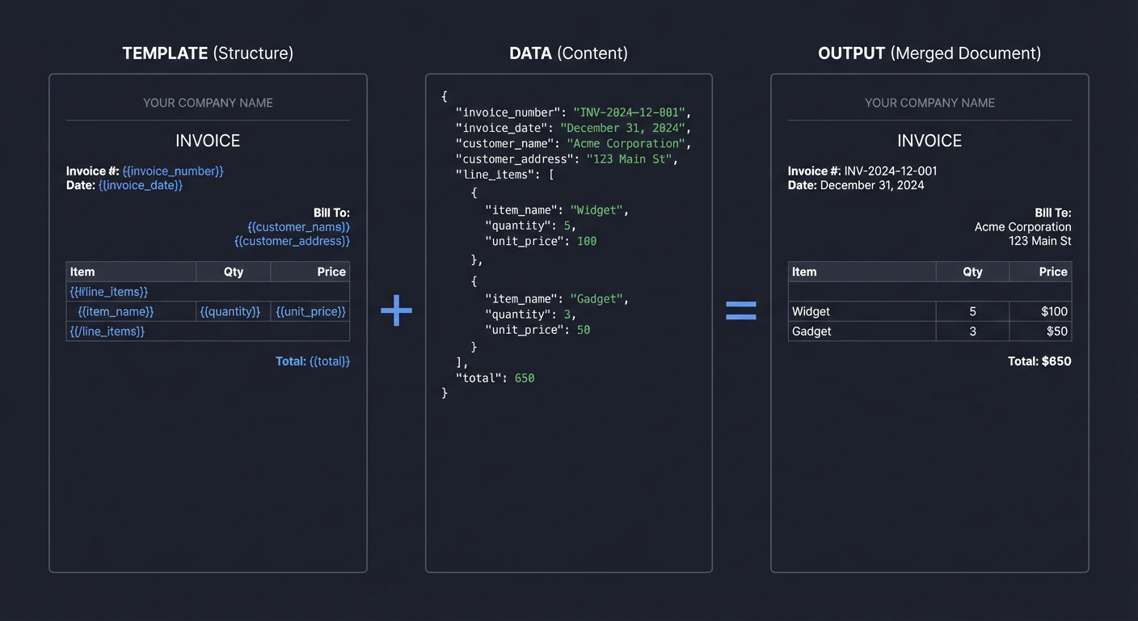Click the DATA (Content) heading
This screenshot has width=1138, height=621.
tap(568, 53)
